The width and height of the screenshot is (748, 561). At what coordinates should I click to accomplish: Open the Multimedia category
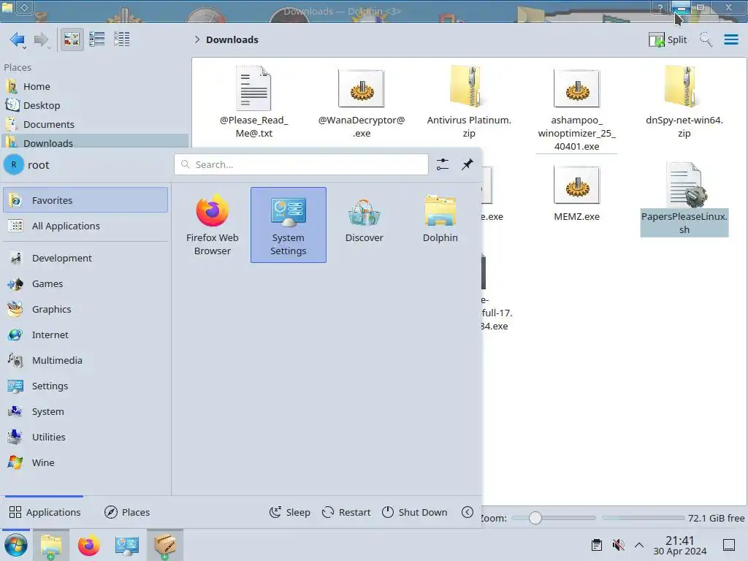point(85,360)
